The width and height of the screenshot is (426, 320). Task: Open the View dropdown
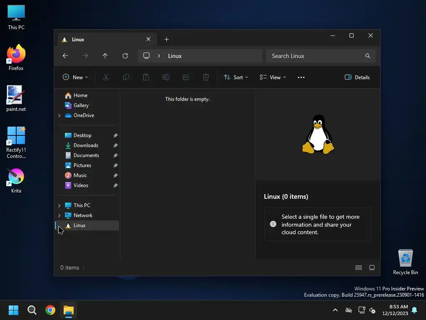tap(273, 77)
